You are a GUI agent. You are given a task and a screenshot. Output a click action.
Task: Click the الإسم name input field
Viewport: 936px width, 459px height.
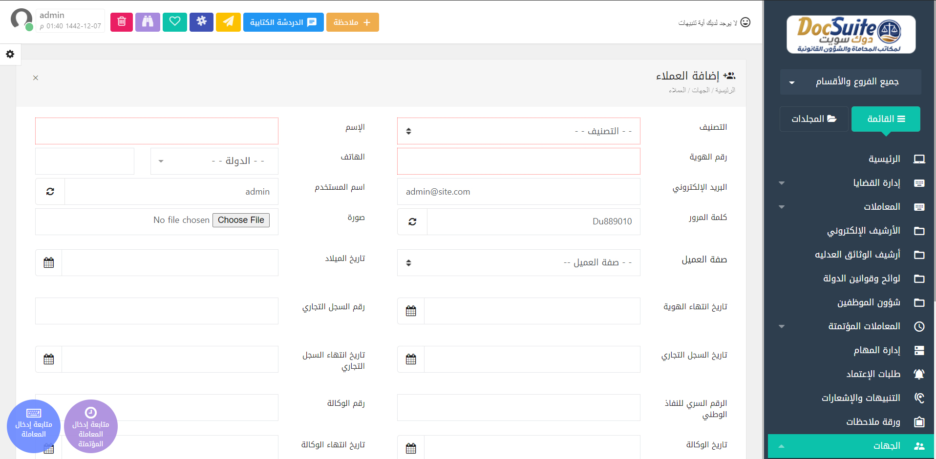[x=157, y=131]
